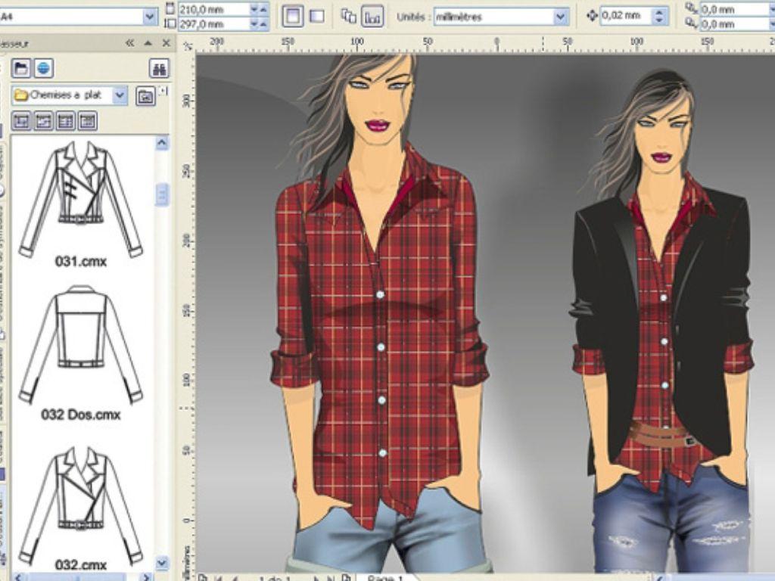This screenshot has height=581, width=775.
Task: Click the browse folder icon beside the globe
Action: click(x=21, y=69)
